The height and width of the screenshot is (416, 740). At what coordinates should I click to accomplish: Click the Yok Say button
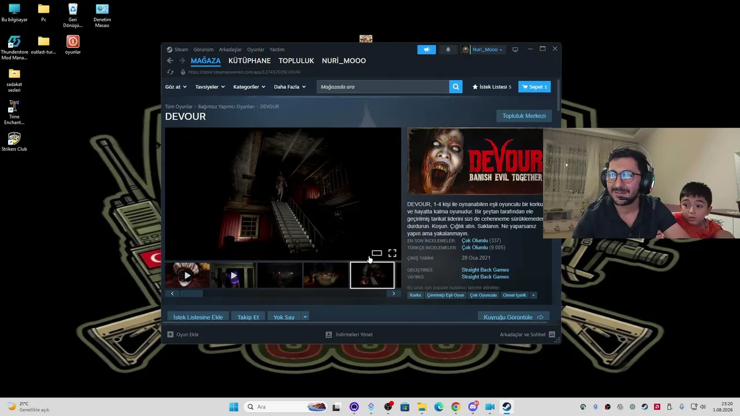click(284, 317)
